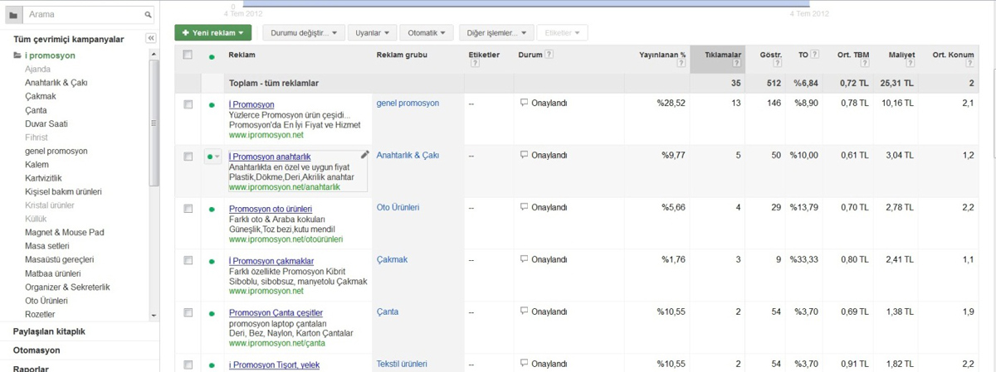Click green status dot of Promosyon Çanta çeşitler ad
This screenshot has height=372, width=996.
[x=212, y=313]
